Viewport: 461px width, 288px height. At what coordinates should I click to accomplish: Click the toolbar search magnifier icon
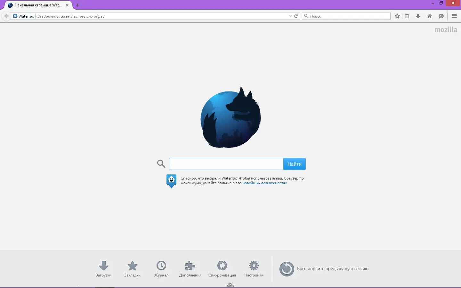tap(306, 16)
